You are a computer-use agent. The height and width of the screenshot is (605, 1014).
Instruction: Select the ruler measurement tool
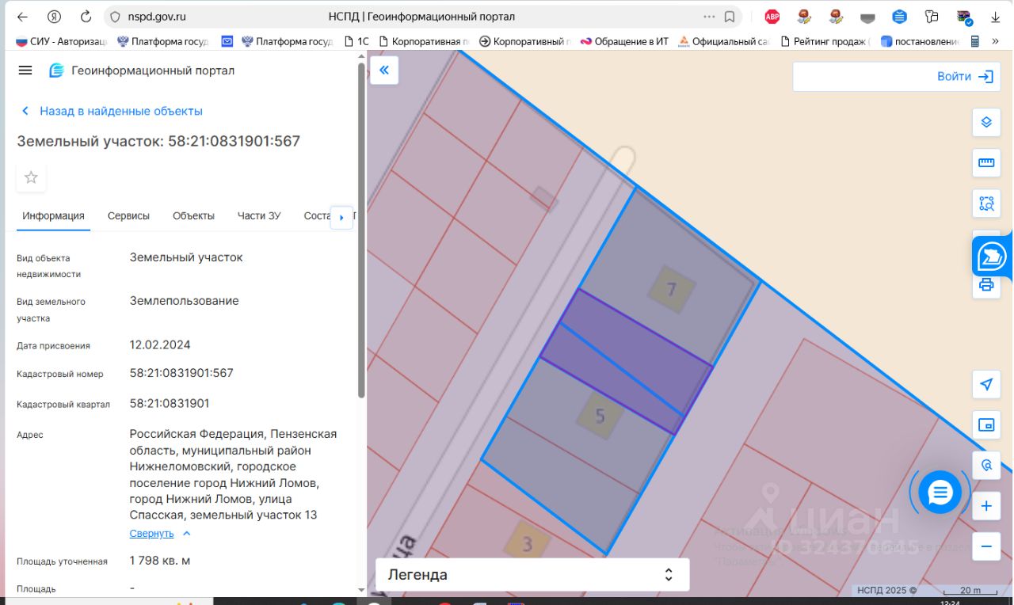click(986, 163)
